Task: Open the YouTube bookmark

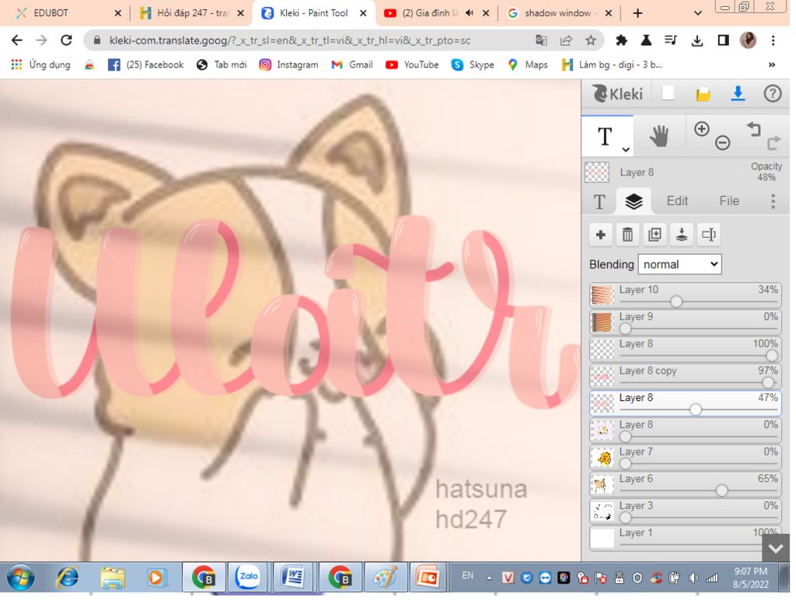Action: point(412,65)
